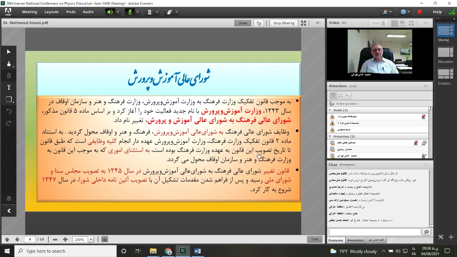Image resolution: width=457 pixels, height=257 pixels.
Task: Toggle the Draw whiteboard overlay
Action: 243,23
